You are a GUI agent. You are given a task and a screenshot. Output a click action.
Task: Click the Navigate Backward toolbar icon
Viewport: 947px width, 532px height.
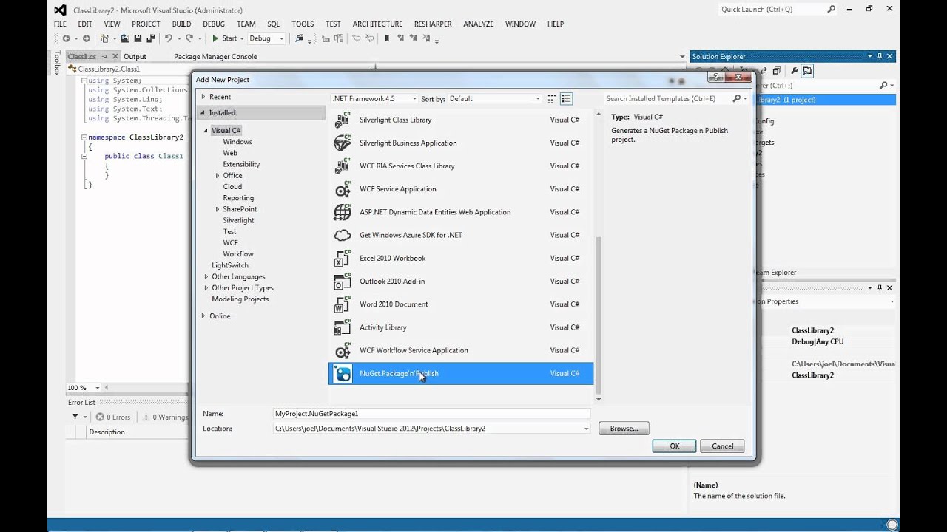67,38
